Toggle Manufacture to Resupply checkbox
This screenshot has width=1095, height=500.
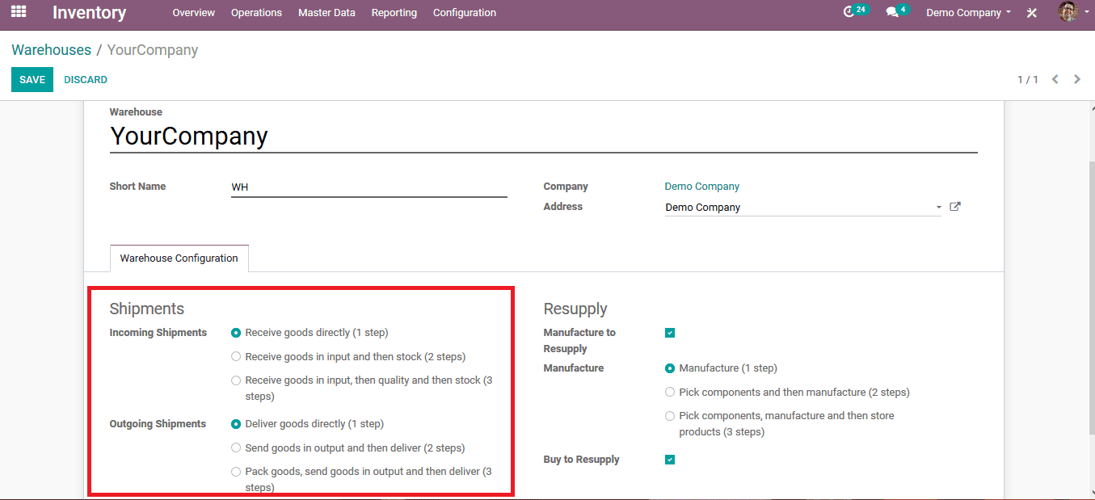coord(670,333)
